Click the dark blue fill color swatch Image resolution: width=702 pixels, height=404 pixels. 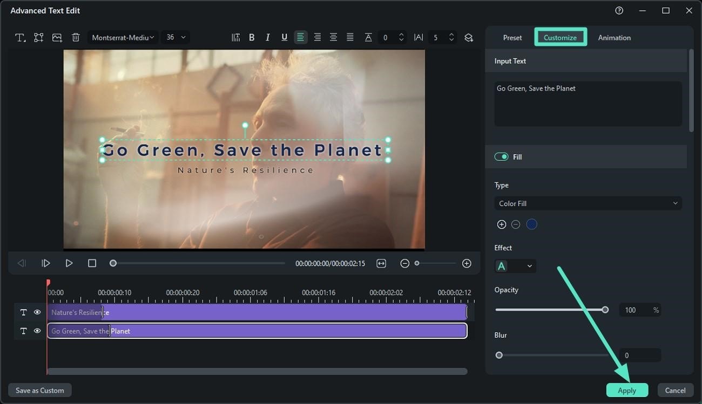click(x=532, y=224)
